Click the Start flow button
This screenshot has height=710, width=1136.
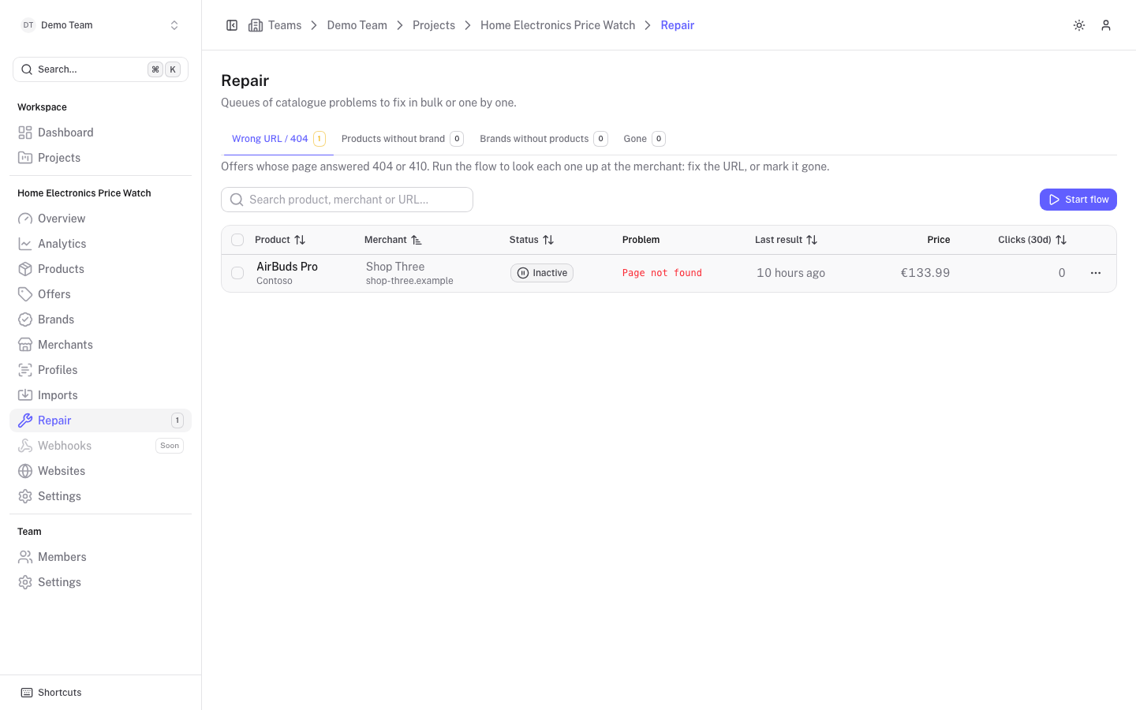pos(1078,200)
